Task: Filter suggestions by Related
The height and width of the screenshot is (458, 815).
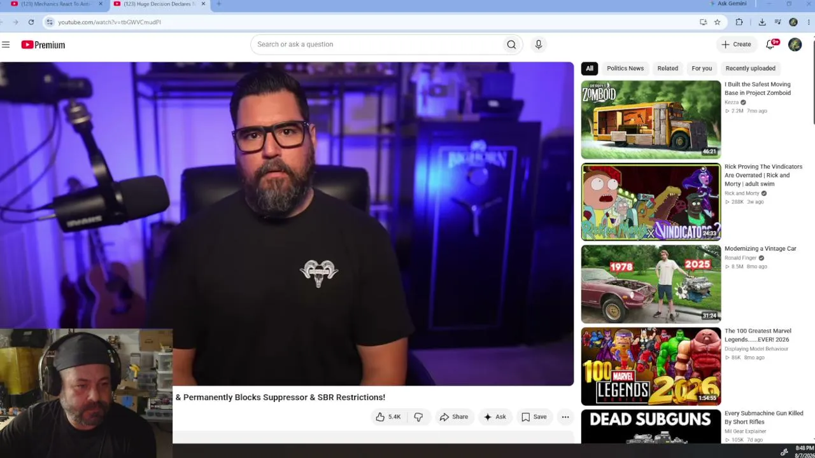Action: point(668,69)
